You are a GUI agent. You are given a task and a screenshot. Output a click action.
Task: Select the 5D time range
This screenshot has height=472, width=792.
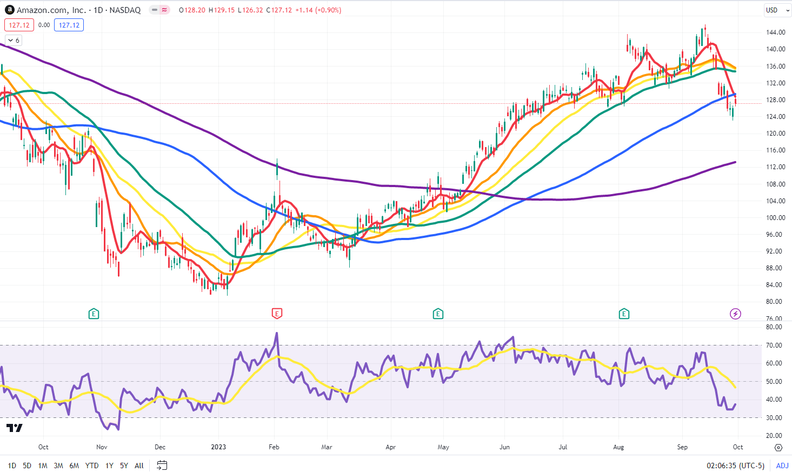point(27,466)
